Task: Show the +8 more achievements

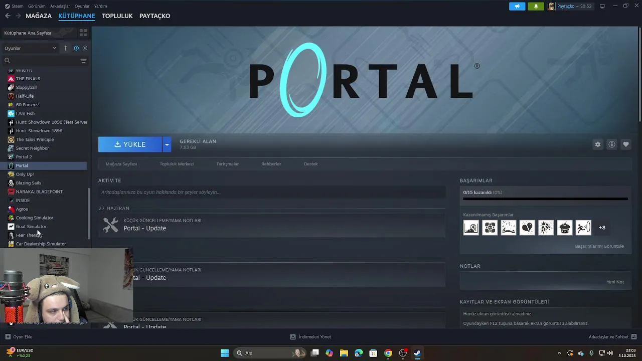Action: (602, 228)
